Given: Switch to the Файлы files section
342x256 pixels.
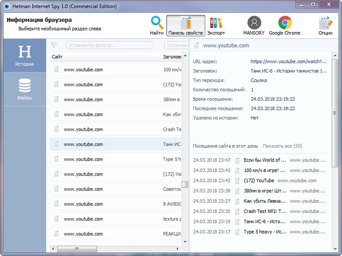Looking at the screenshot, I should [25, 89].
